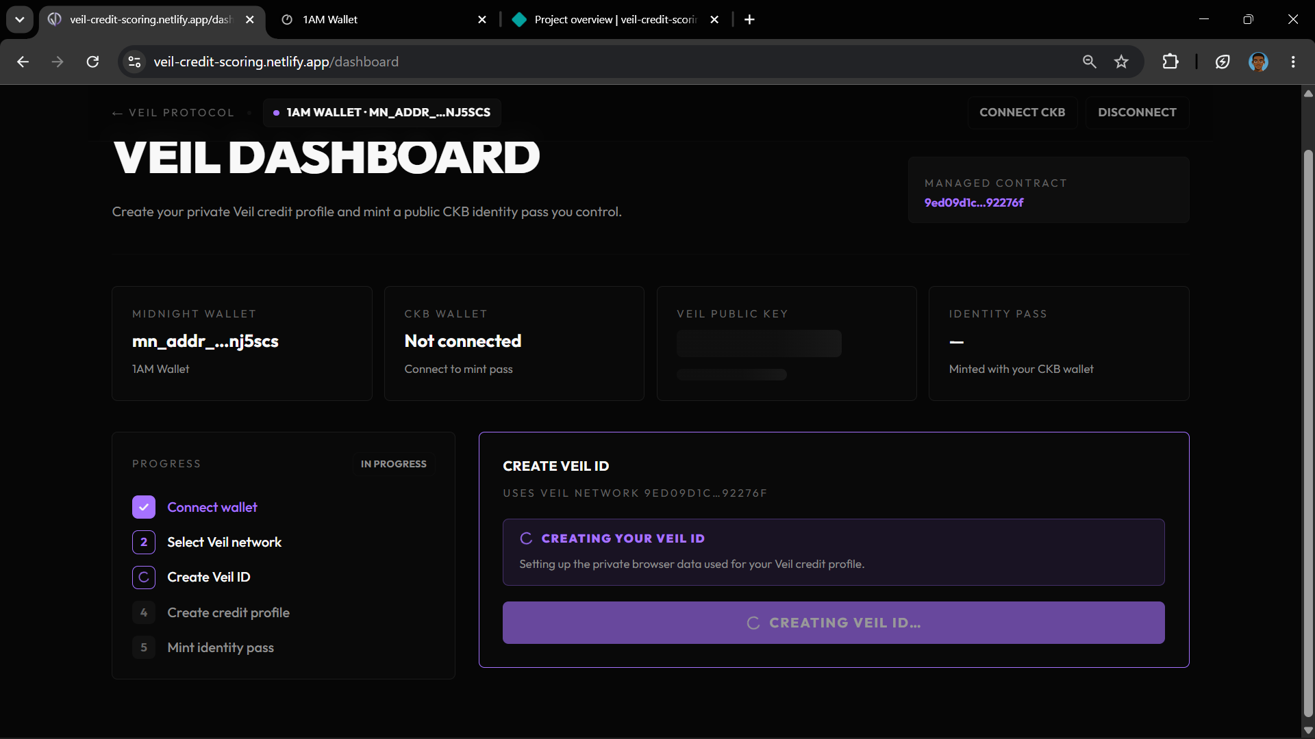
Task: Switch to the 1AM Wallet tab
Action: point(384,19)
